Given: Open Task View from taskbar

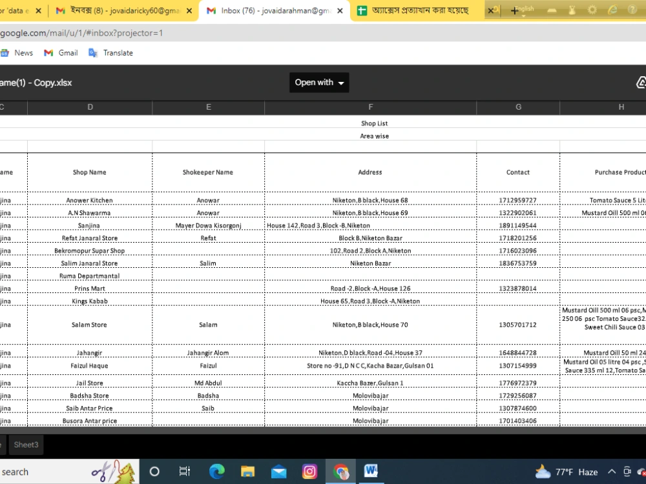Looking at the screenshot, I should [x=185, y=471].
